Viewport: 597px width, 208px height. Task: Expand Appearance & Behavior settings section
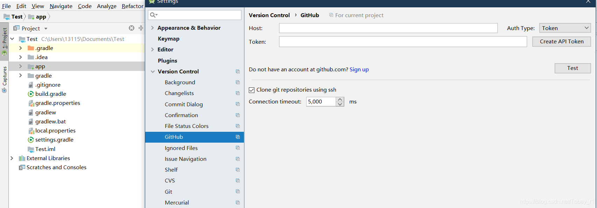[153, 28]
